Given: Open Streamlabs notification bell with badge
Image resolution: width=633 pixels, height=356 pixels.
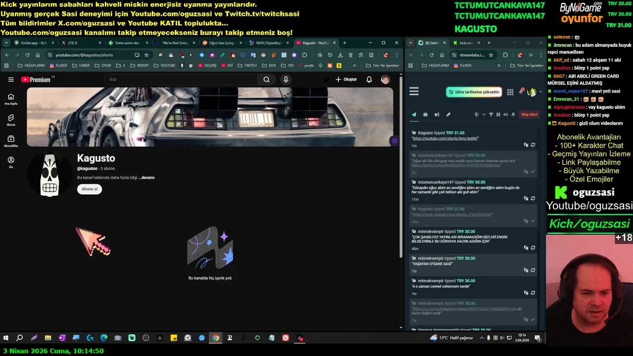Looking at the screenshot, I should pos(521,91).
